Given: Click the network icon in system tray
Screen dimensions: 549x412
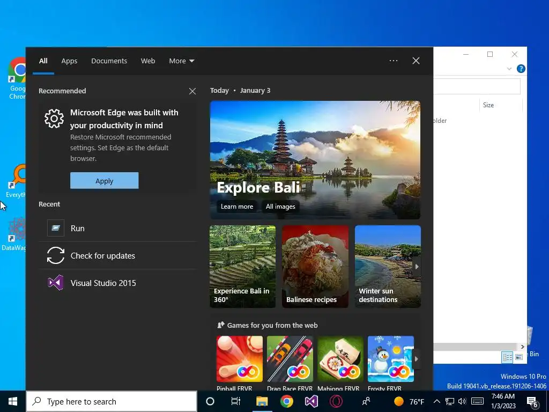Looking at the screenshot, I should coord(450,401).
